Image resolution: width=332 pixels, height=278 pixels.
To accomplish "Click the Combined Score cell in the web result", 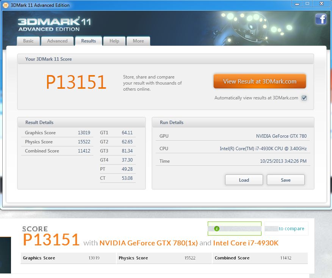I will tap(260, 258).
